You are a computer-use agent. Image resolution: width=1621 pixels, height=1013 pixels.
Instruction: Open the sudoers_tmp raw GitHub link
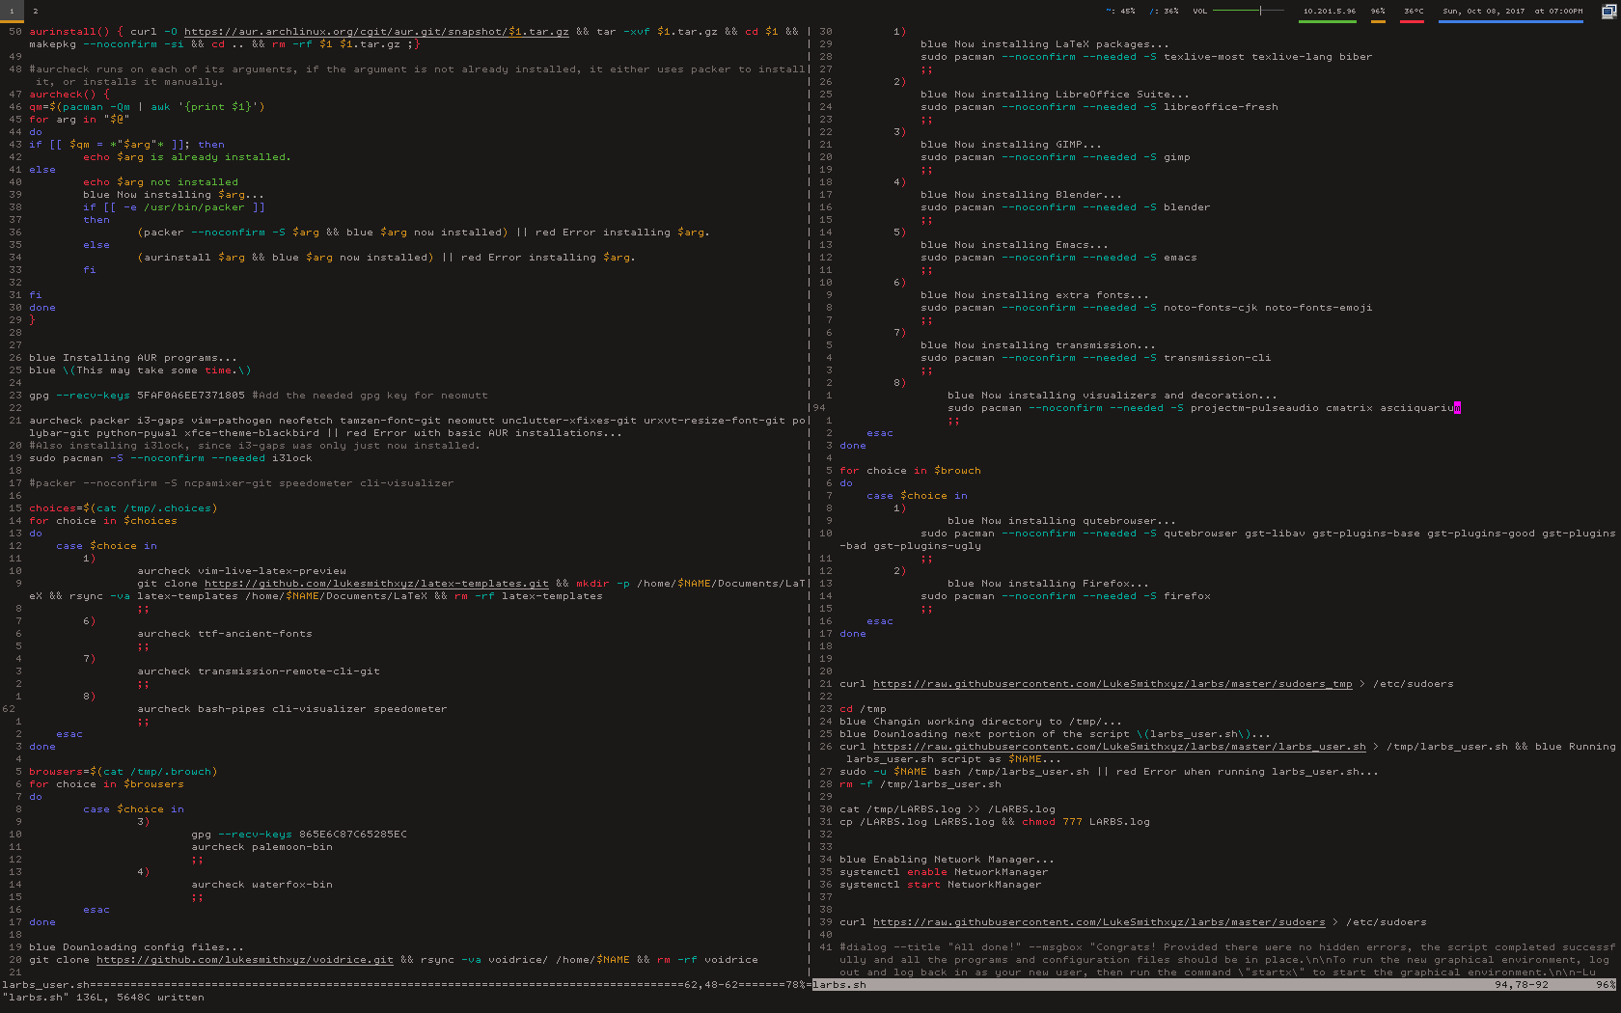point(1112,684)
